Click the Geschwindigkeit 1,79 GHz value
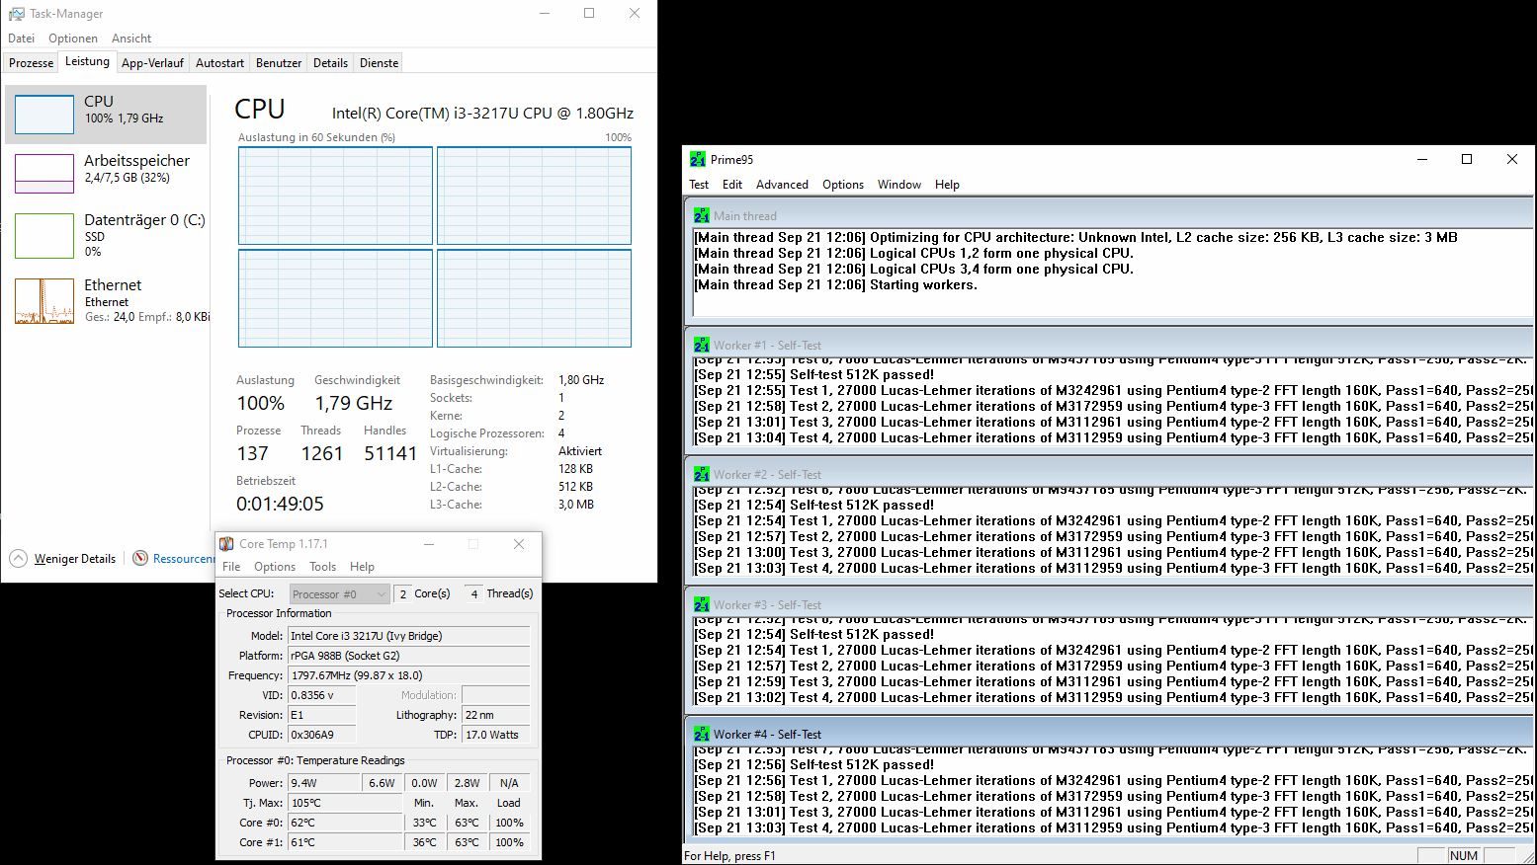The height and width of the screenshot is (865, 1537). coord(354,403)
